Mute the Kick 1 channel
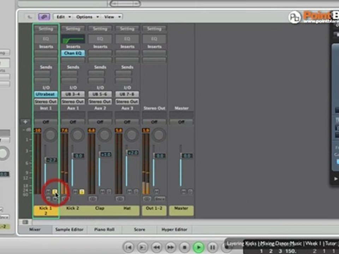The width and height of the screenshot is (339, 254). (48, 192)
